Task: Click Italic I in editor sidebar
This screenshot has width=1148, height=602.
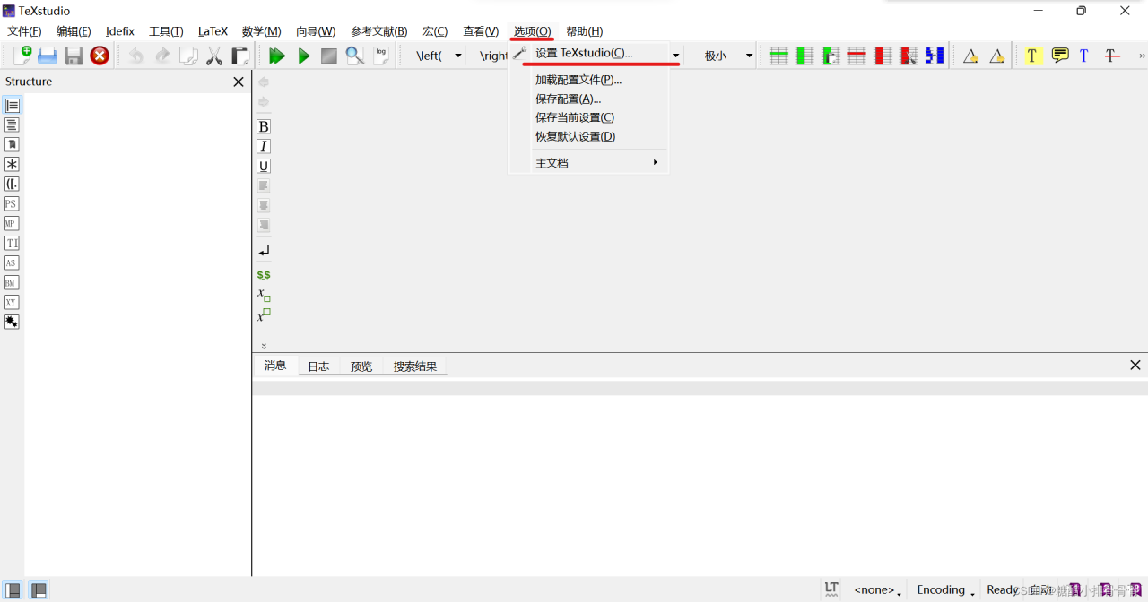Action: [264, 146]
